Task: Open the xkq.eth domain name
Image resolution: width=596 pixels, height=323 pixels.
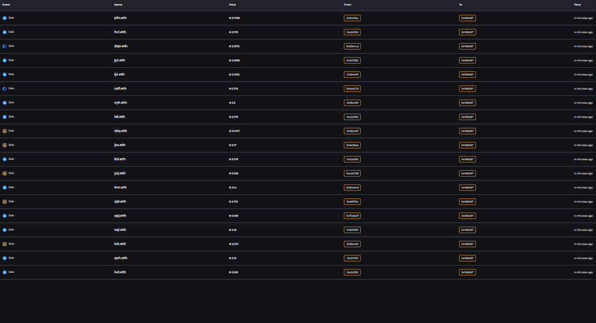Action: 121,131
